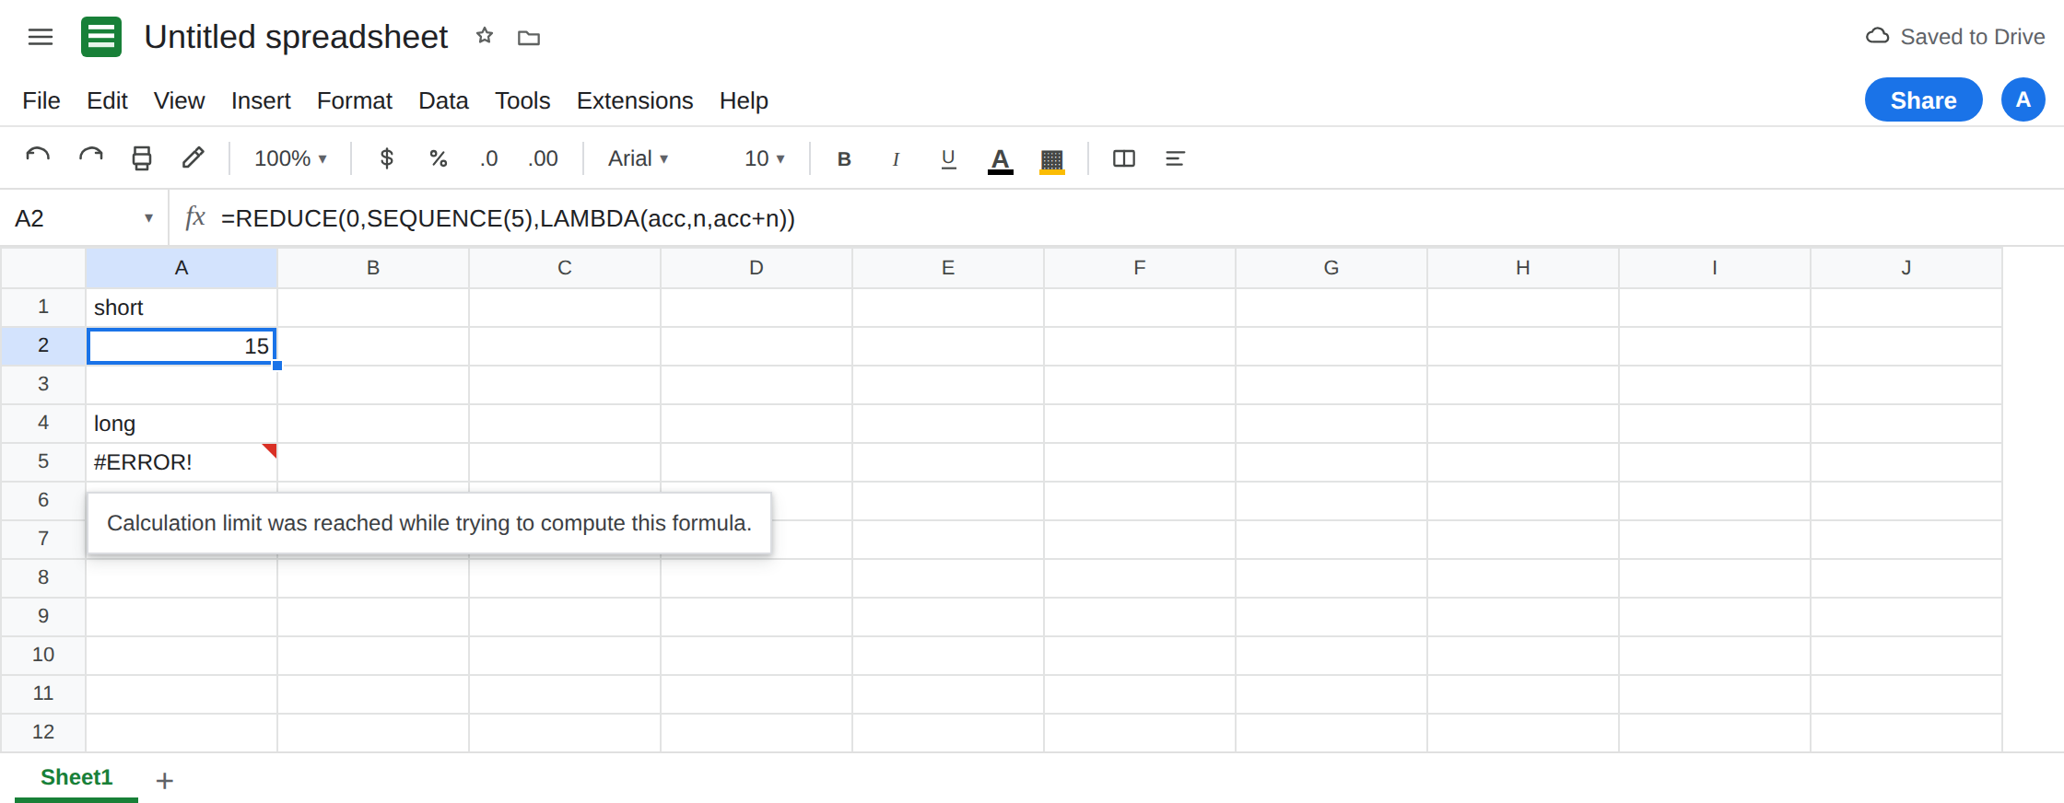Open the Arial font dropdown
This screenshot has width=2064, height=803.
(639, 158)
